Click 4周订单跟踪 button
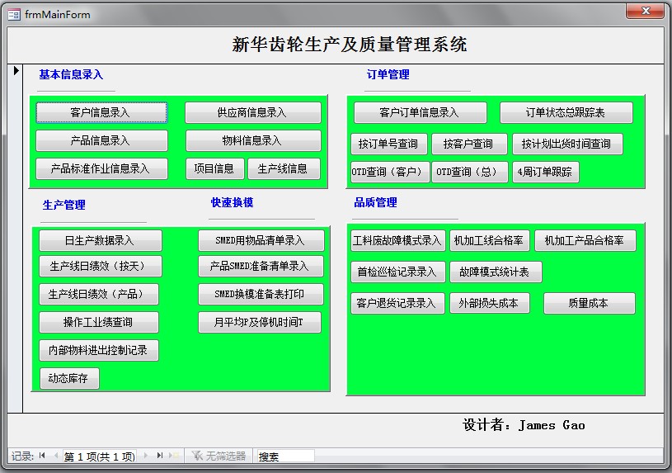The image size is (672, 473). (546, 173)
